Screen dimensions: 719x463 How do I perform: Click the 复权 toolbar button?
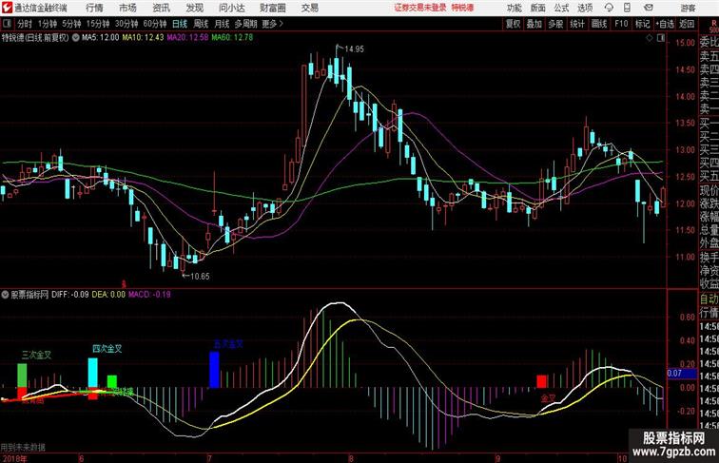(514, 24)
